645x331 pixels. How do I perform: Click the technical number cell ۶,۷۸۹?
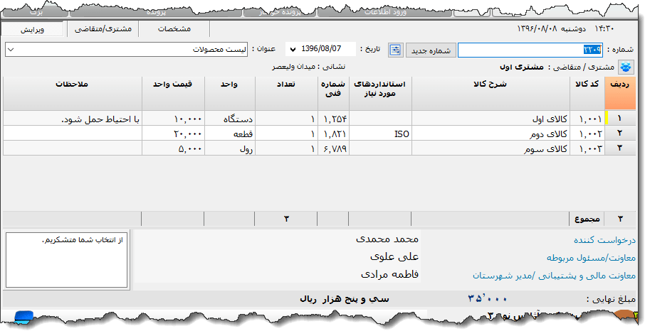click(x=333, y=148)
